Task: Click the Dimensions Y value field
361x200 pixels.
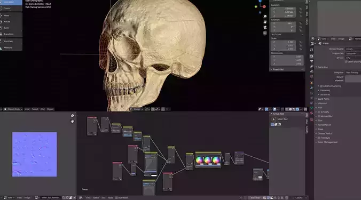Action: [287, 60]
